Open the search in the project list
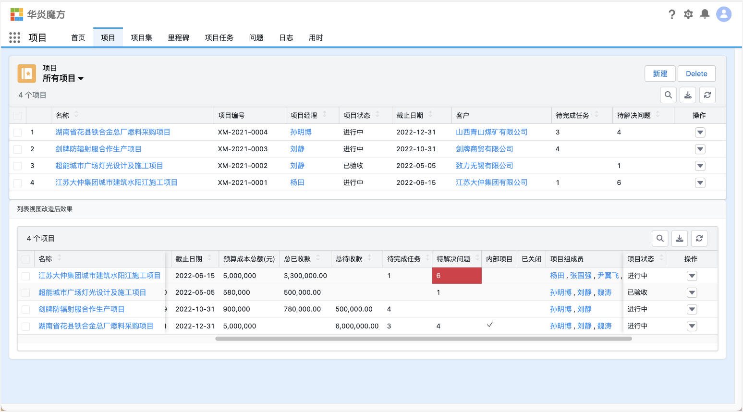 (668, 95)
